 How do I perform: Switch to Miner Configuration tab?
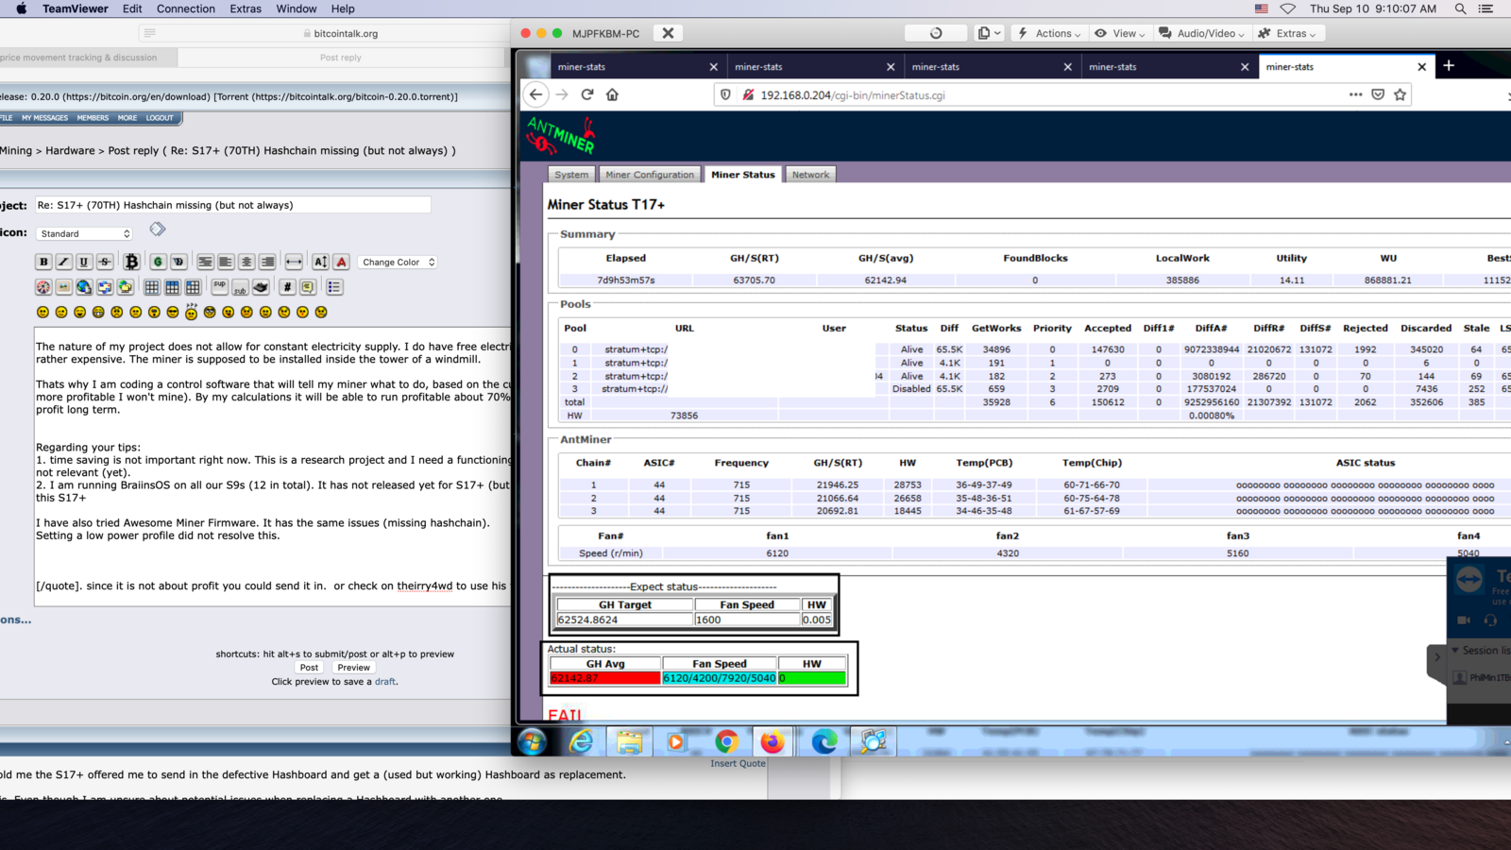[650, 175]
